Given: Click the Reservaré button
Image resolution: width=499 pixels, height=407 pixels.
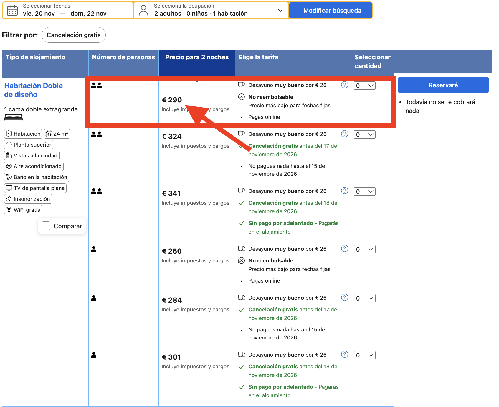Looking at the screenshot, I should click(443, 85).
